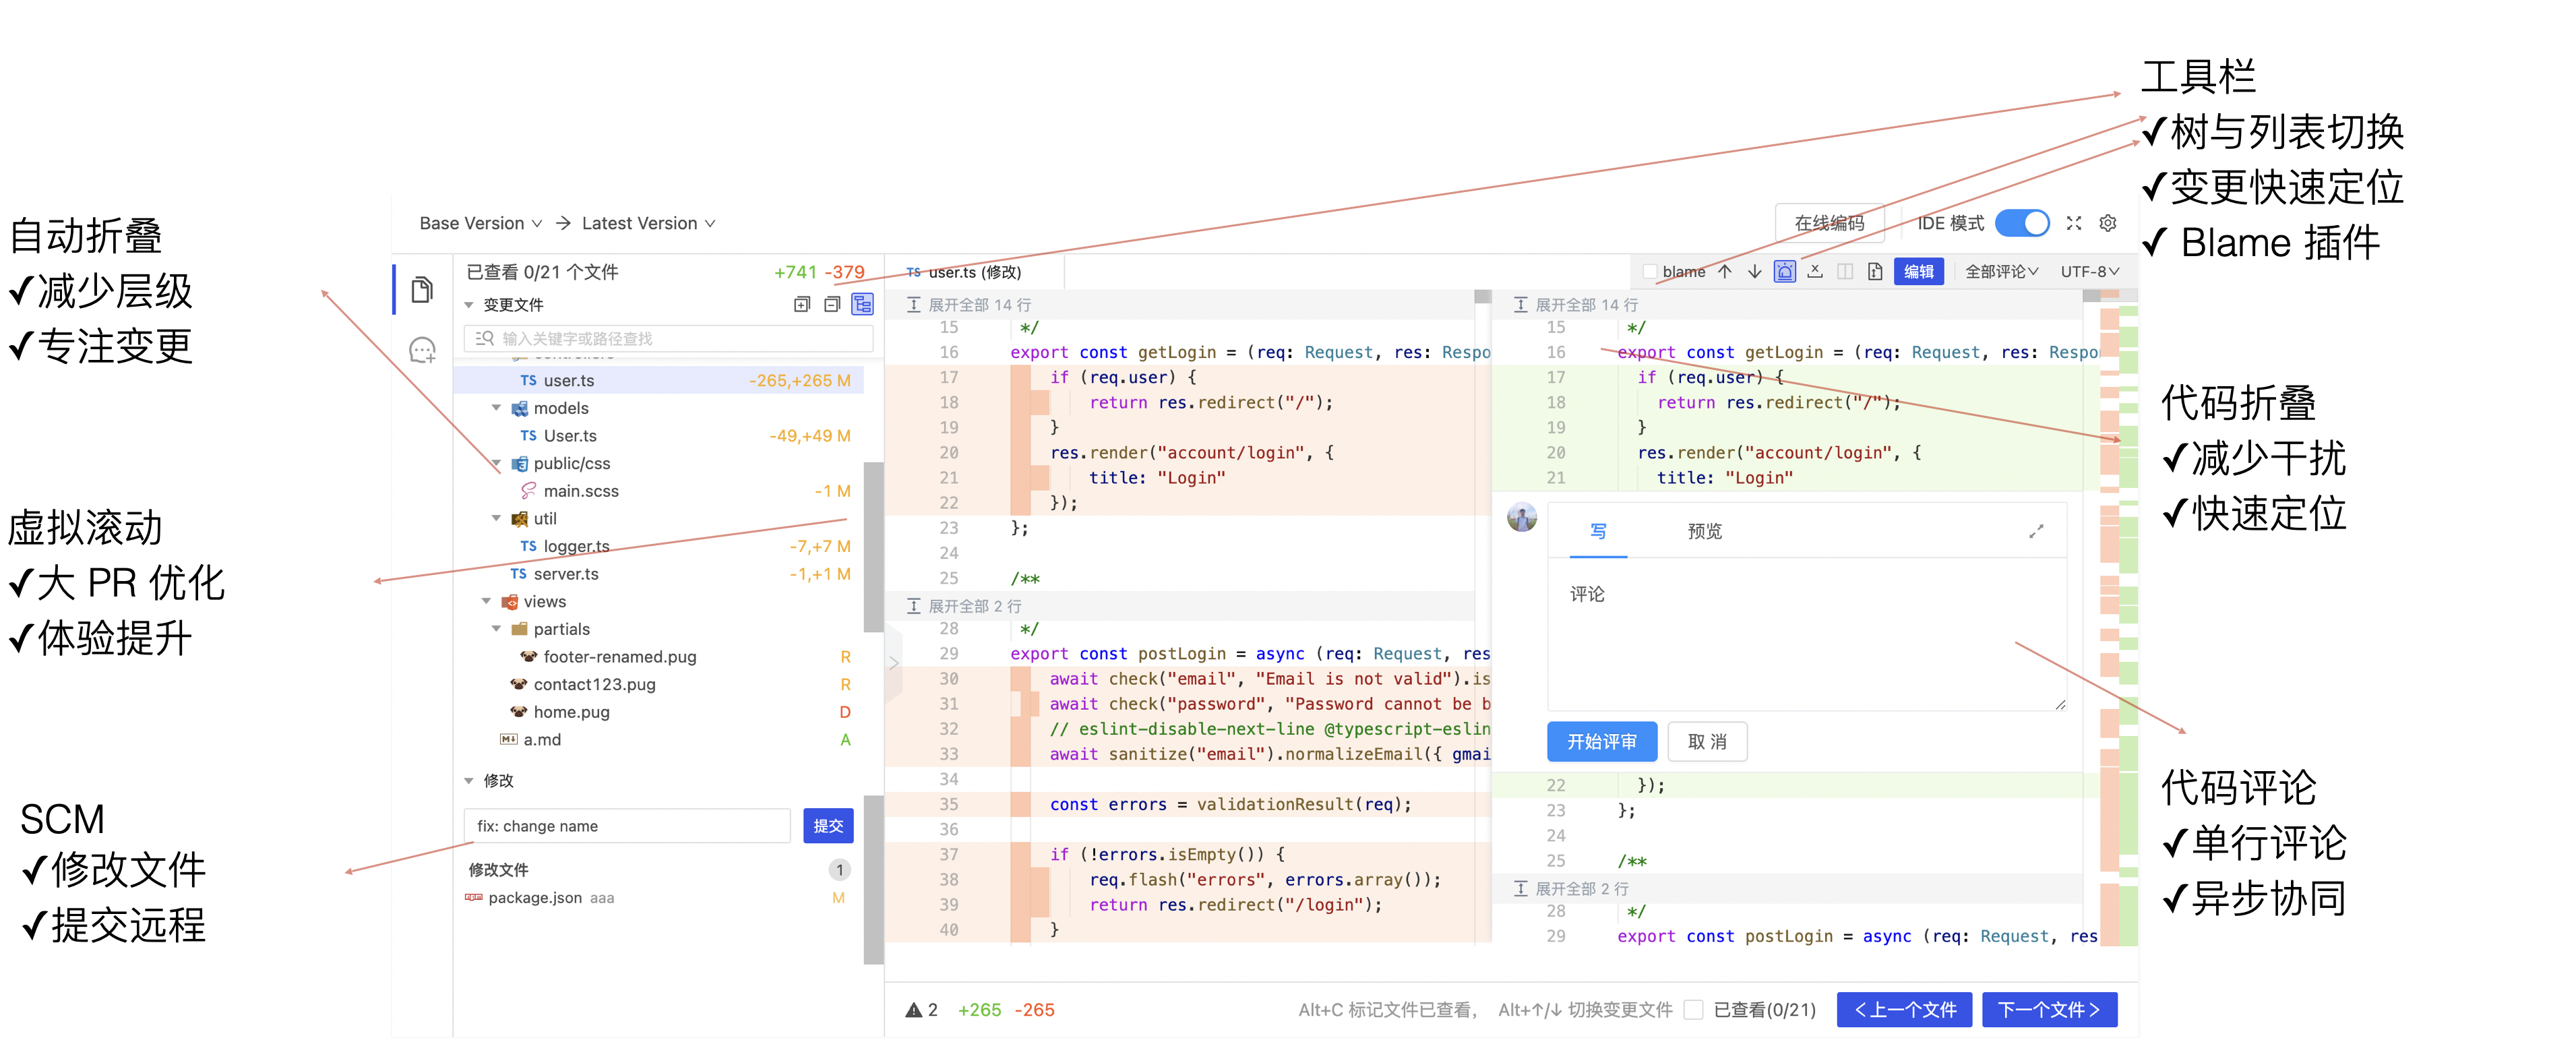Screen dimensions: 2576x1038
Task: Select the TS icon of logger.ts
Action: point(528,546)
